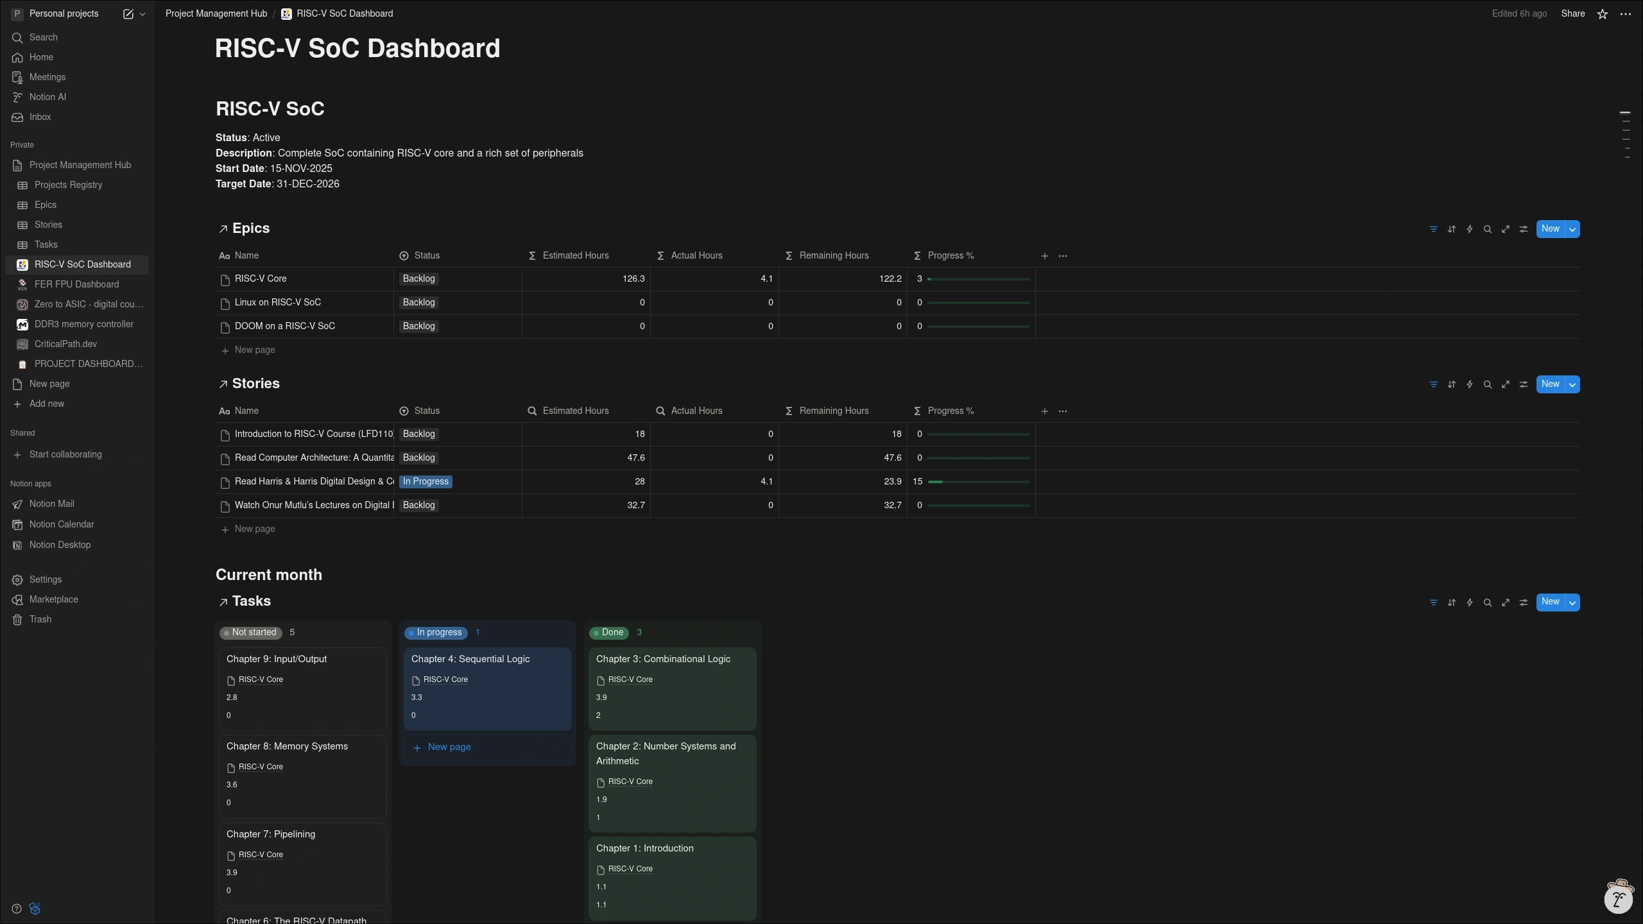This screenshot has width=1643, height=924.
Task: Open the Notion AI assistant avatar
Action: [x=1618, y=898]
